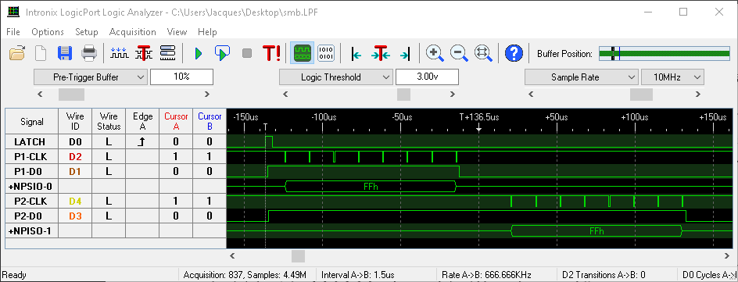Open the Options menu
This screenshot has height=282, width=738.
(x=48, y=32)
